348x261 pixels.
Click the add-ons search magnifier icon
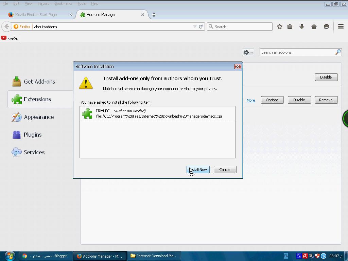pyautogui.click(x=338, y=52)
